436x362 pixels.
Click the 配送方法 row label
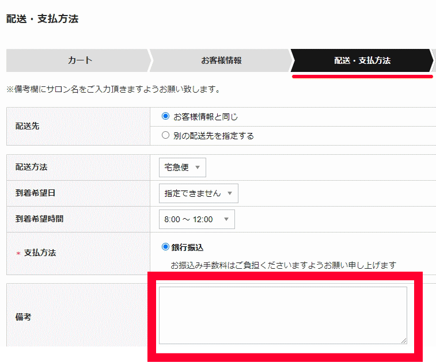pyautogui.click(x=31, y=167)
